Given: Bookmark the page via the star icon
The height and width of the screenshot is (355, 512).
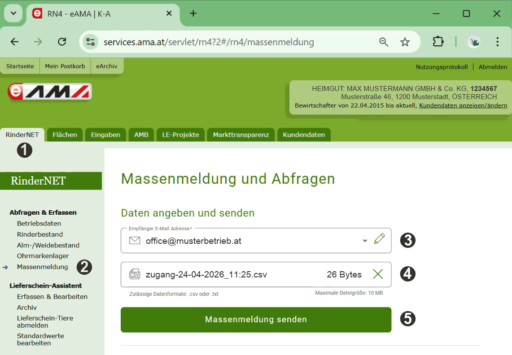Looking at the screenshot, I should 405,41.
